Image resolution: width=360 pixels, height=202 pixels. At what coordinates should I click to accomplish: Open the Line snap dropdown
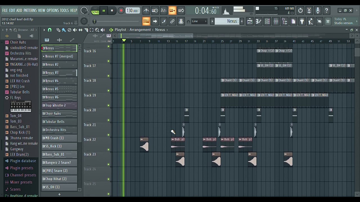199,21
